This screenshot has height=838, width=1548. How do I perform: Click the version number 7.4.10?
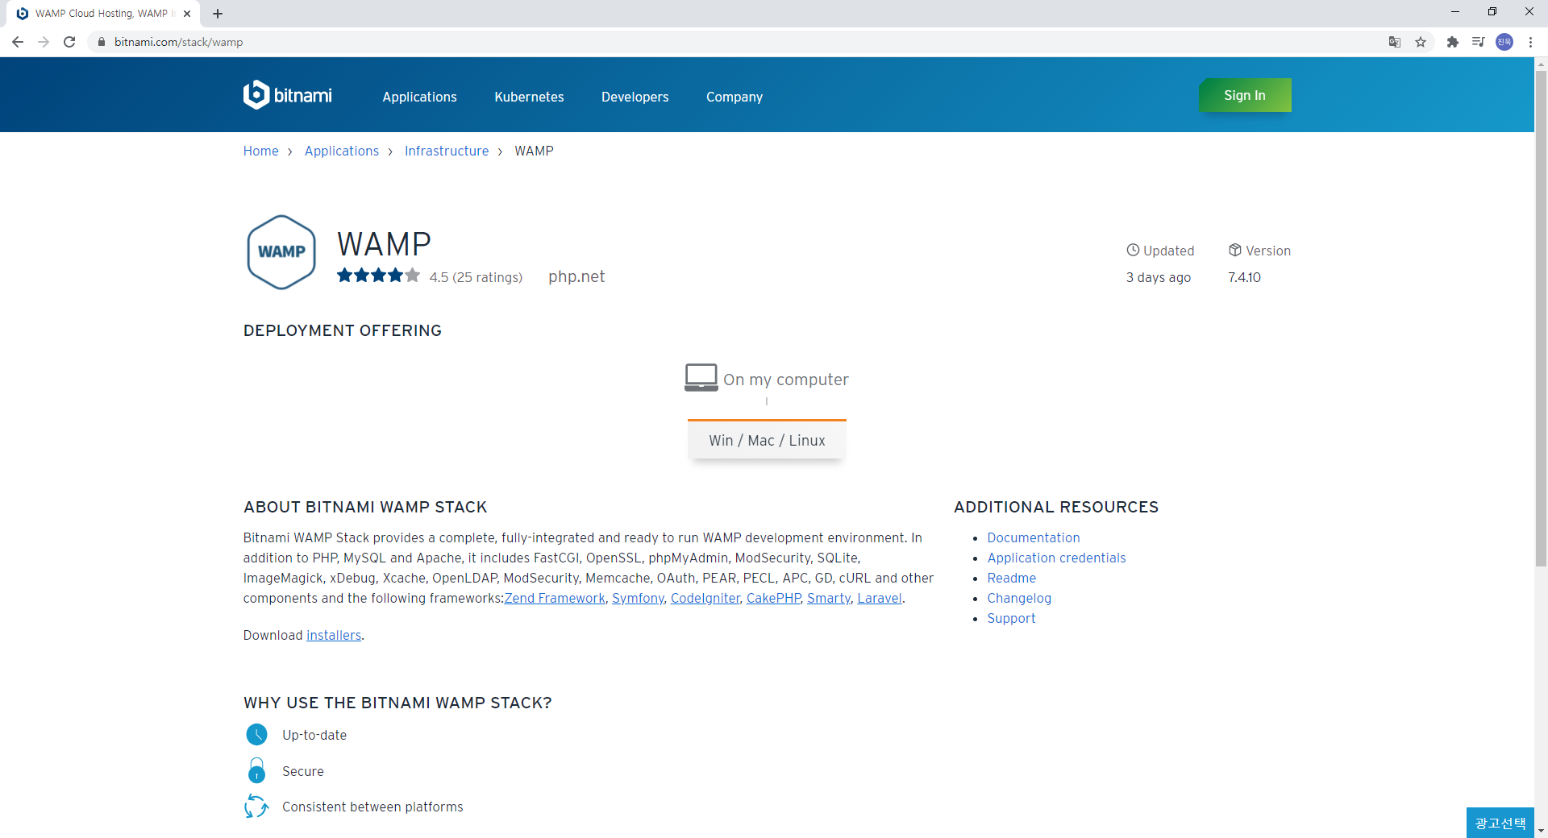click(x=1244, y=277)
